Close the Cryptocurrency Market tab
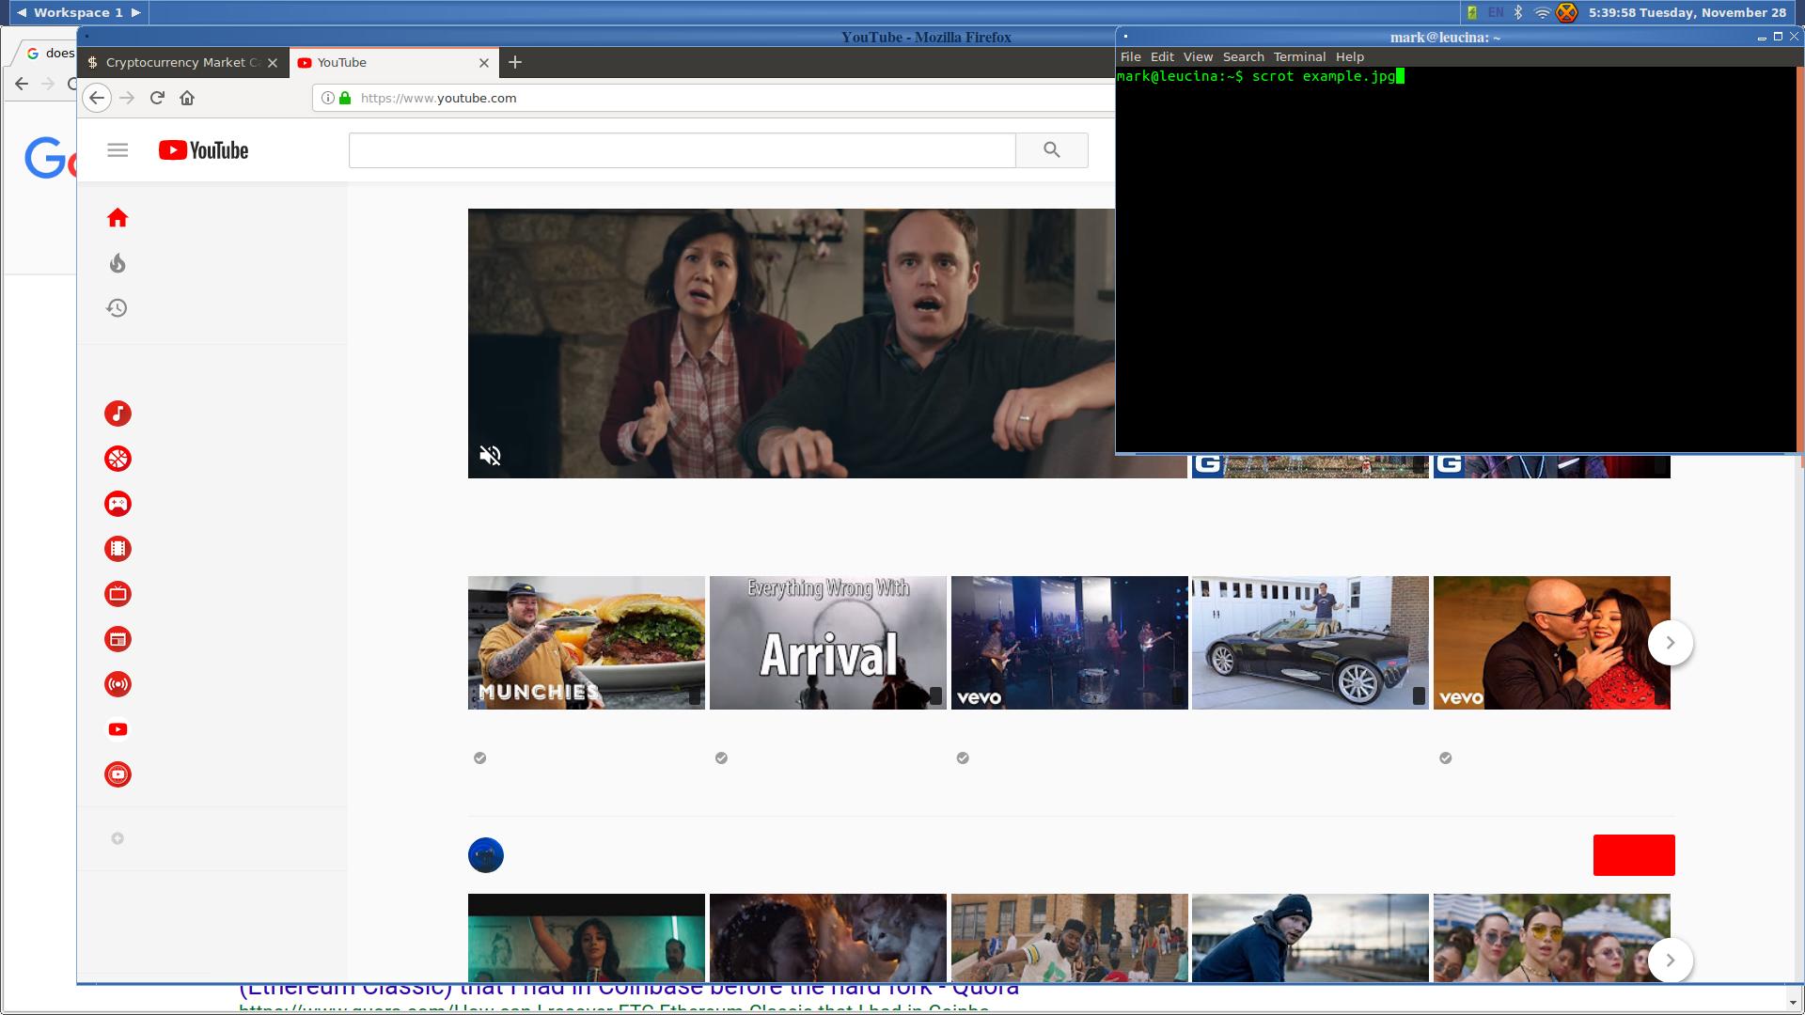This screenshot has height=1015, width=1805. point(273,63)
